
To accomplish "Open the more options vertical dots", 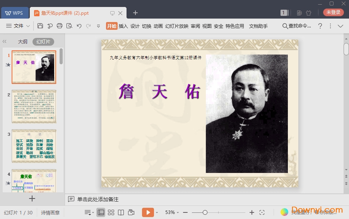I will point(330,26).
